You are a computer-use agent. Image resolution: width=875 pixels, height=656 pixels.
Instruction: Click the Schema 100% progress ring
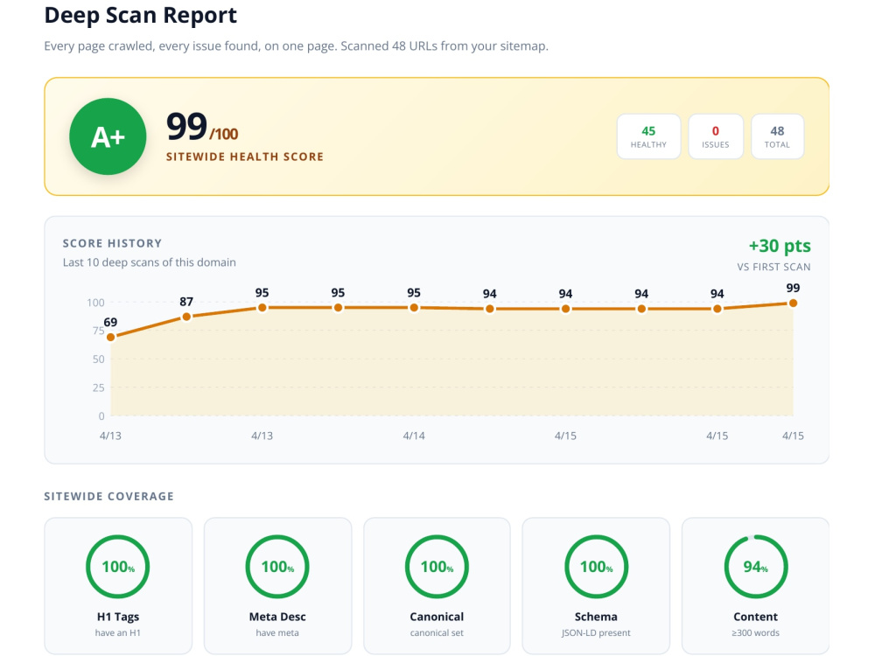pos(596,567)
